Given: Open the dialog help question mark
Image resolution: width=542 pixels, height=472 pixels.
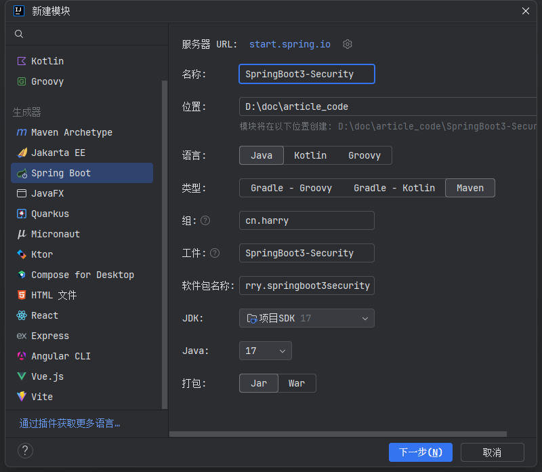Looking at the screenshot, I should point(25,451).
